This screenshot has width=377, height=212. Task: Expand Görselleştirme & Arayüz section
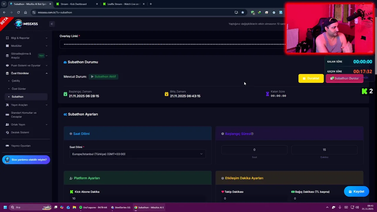[26, 56]
